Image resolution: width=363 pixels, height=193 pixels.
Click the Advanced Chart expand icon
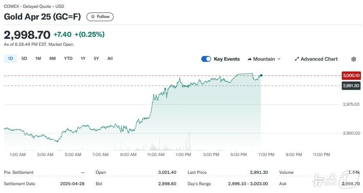[x=297, y=59]
